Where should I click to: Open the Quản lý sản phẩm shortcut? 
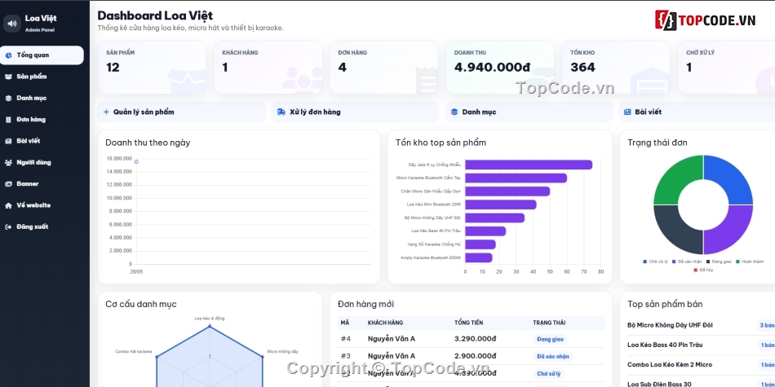pos(181,112)
